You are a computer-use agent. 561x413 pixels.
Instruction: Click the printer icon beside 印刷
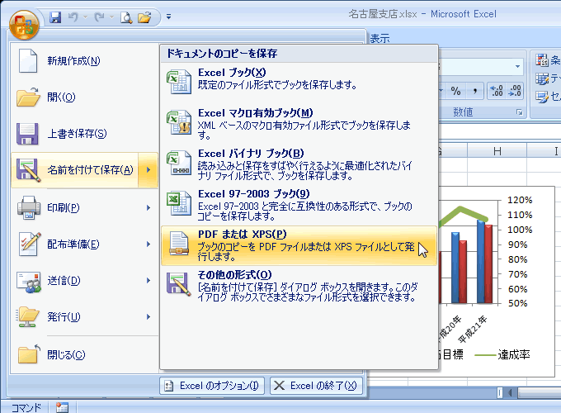29,208
